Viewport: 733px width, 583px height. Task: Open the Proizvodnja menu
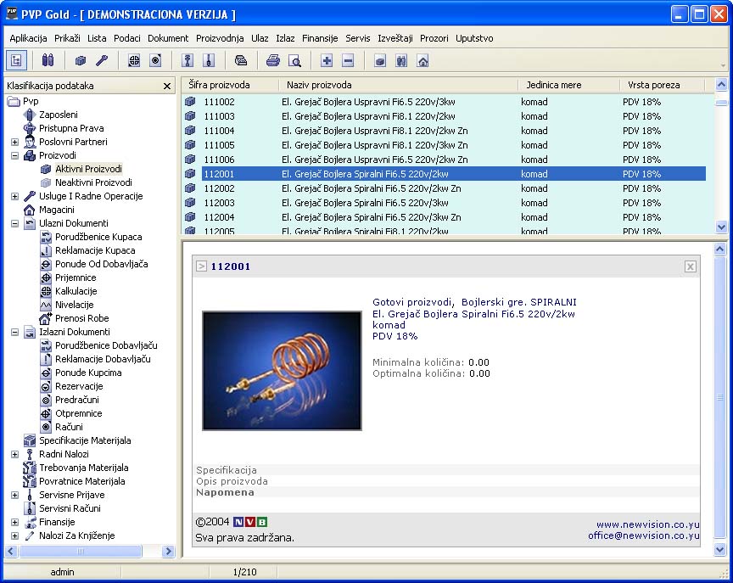[x=220, y=38]
